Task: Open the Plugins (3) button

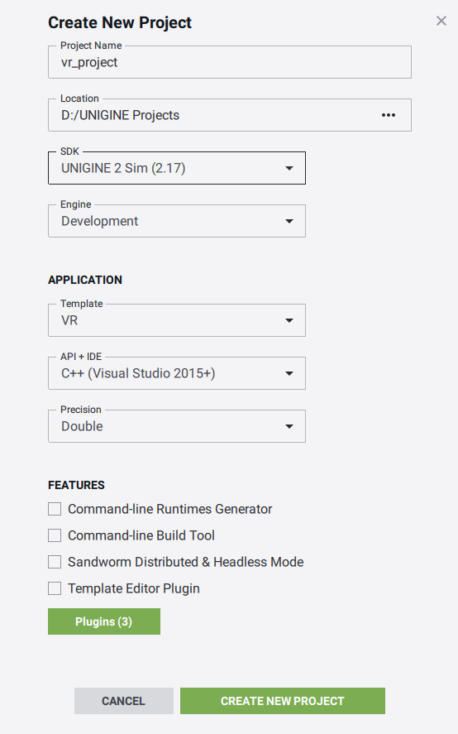Action: point(104,621)
